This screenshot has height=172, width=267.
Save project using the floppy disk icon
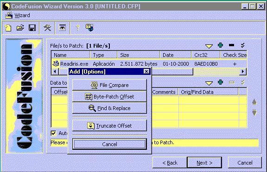point(32,28)
